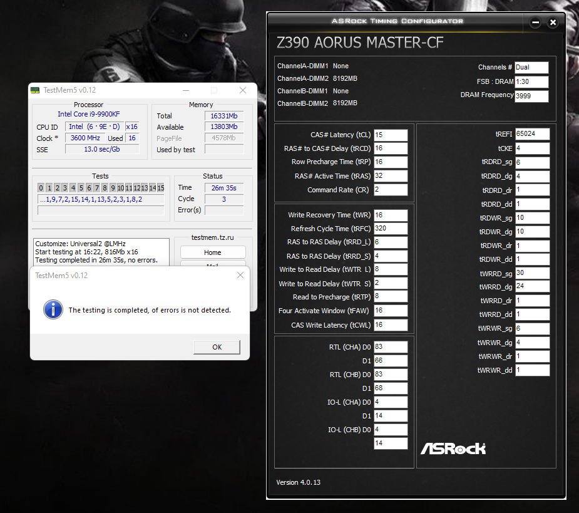Image resolution: width=579 pixels, height=513 pixels.
Task: Click the 'Z390 AORUS MASTER-CF' heading
Action: pyautogui.click(x=360, y=43)
